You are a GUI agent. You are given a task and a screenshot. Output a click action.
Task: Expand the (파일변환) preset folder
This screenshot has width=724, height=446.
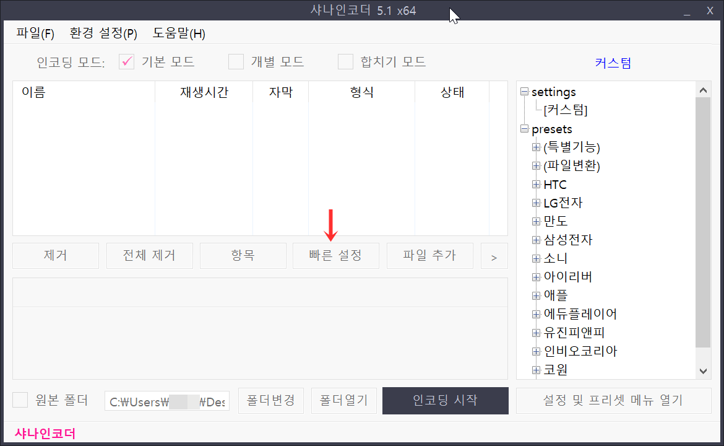[x=536, y=165]
